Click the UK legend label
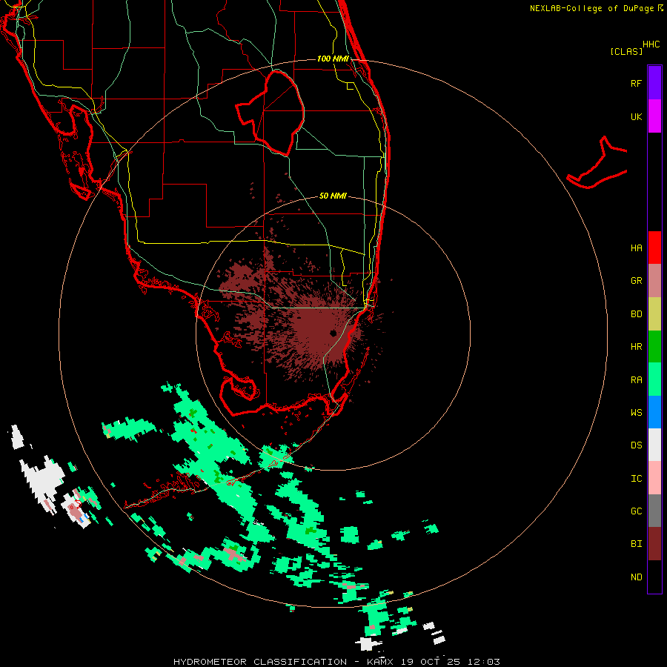Screen dimensions: 667x667 636,116
